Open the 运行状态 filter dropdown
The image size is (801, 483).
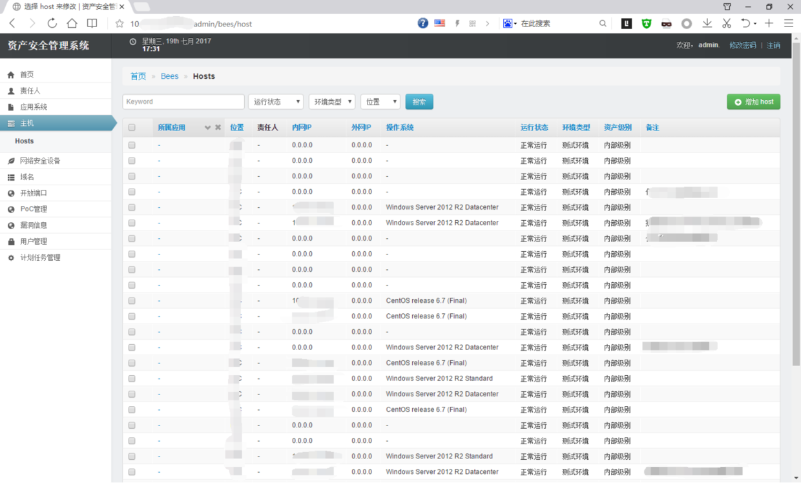tap(276, 102)
